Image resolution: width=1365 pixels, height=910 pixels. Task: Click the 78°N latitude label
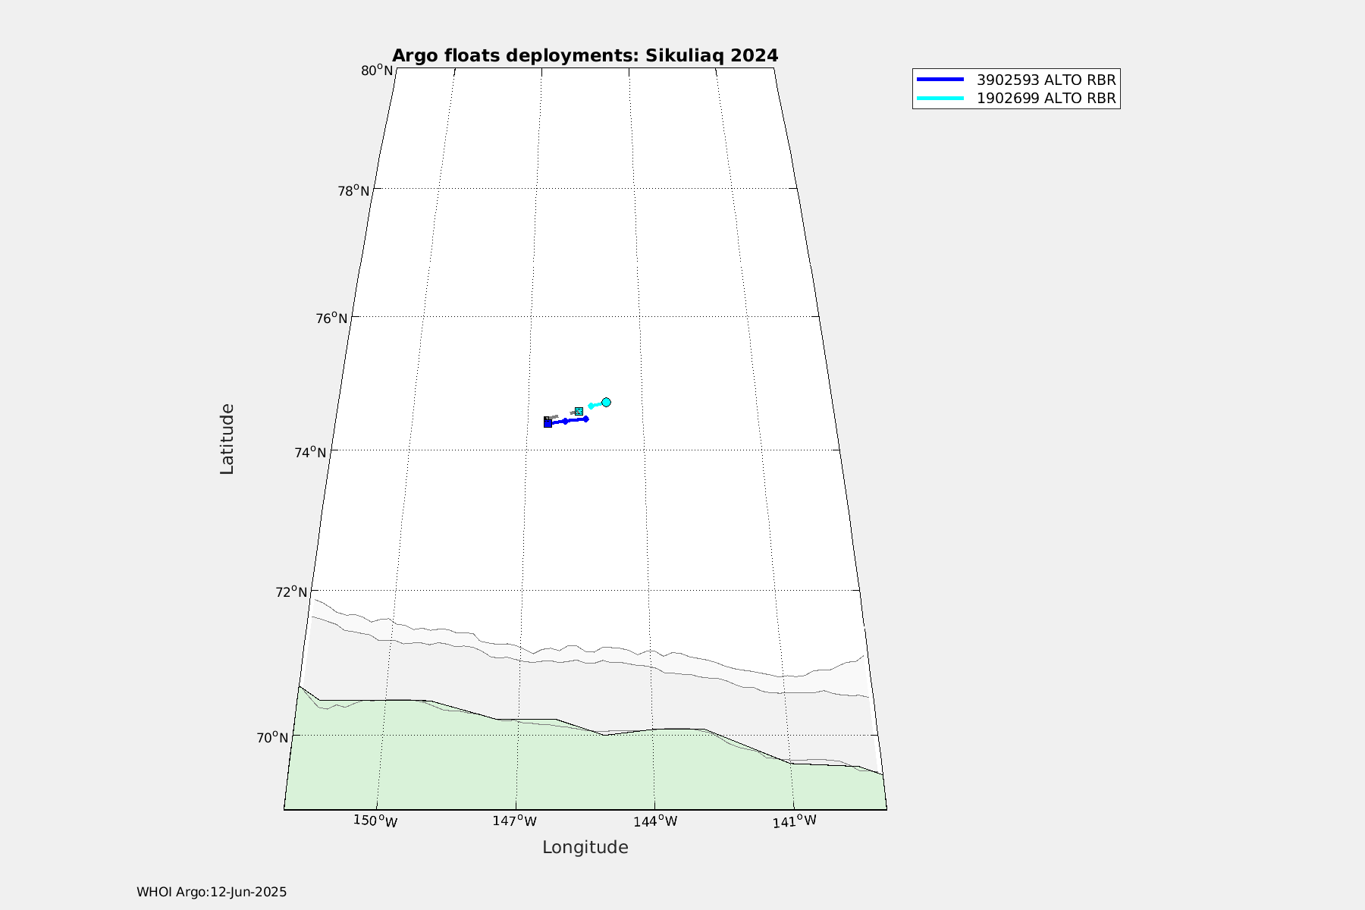coord(353,190)
